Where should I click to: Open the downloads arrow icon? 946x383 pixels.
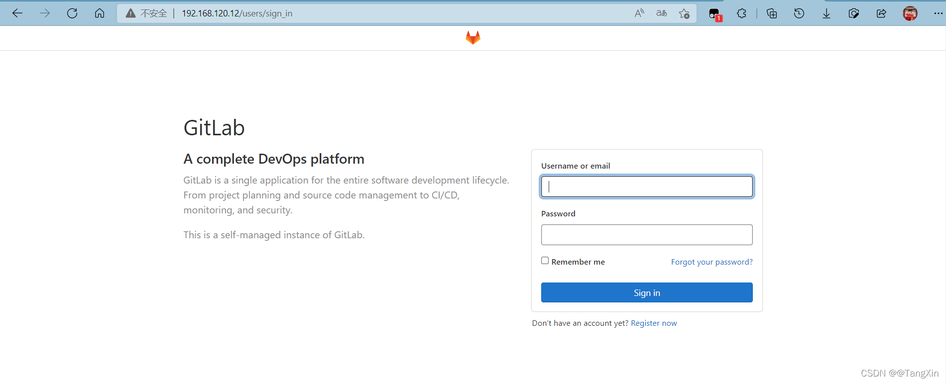pos(827,13)
